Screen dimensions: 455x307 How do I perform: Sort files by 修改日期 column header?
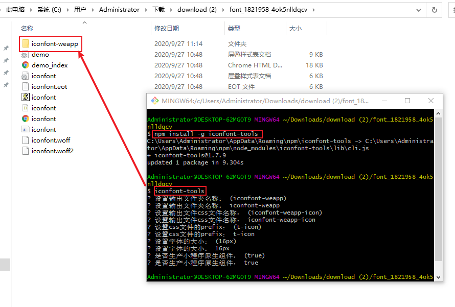(167, 29)
